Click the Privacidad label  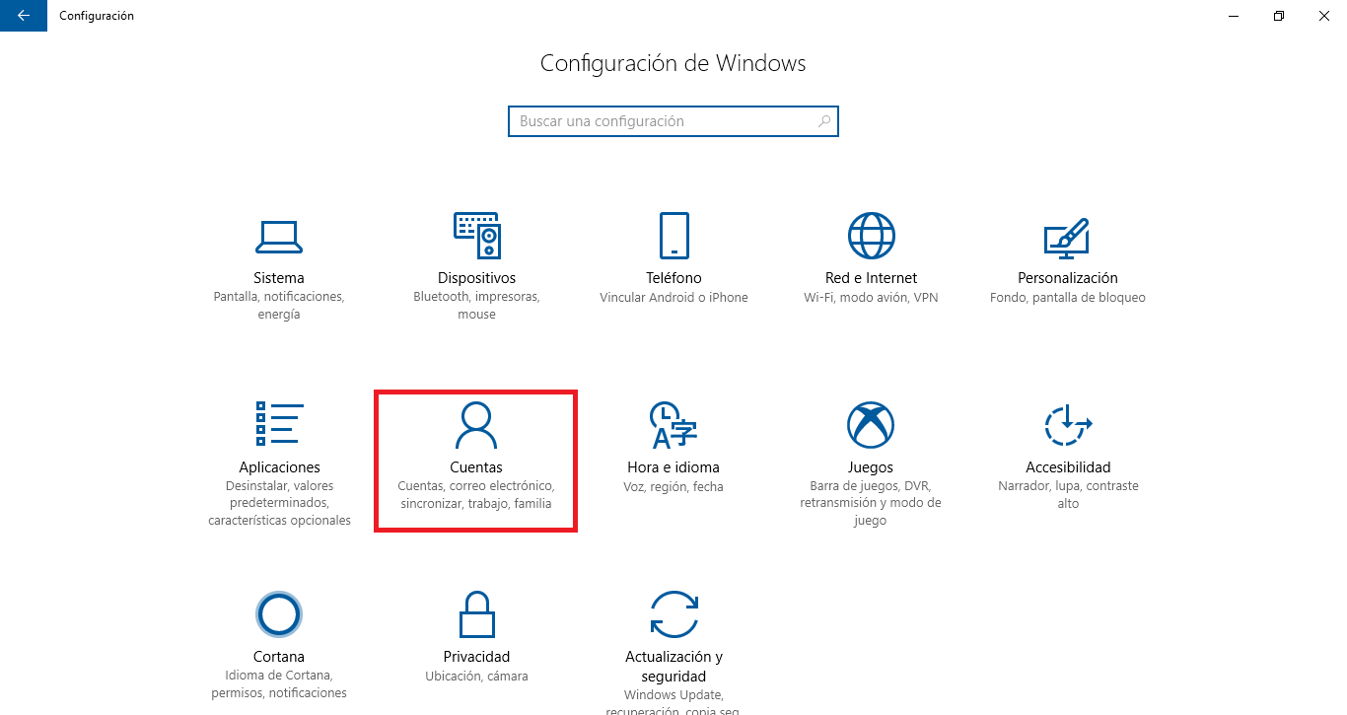[476, 657]
